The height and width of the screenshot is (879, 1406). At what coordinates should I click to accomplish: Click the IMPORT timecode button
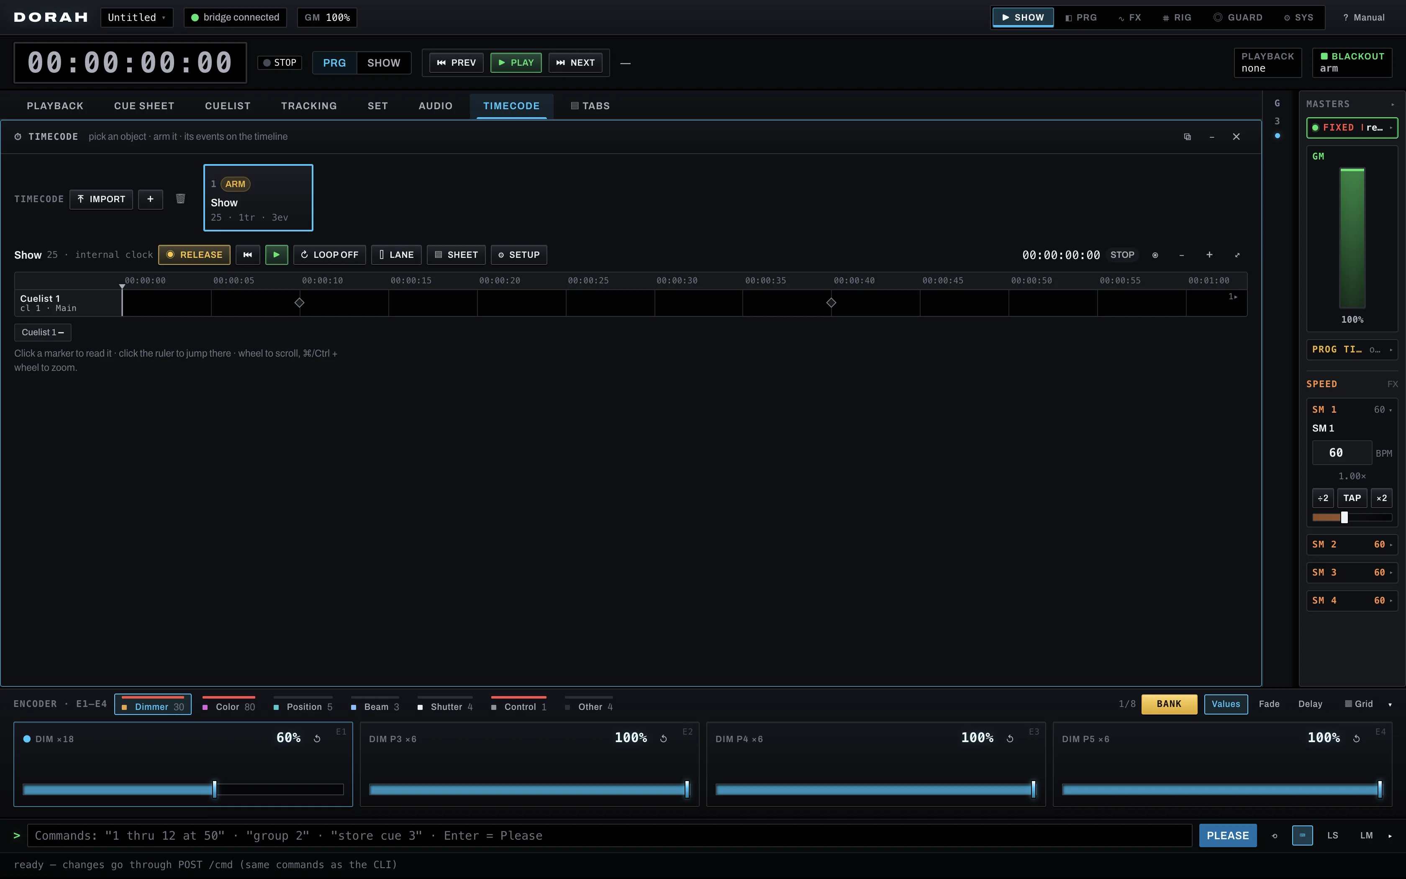pos(101,199)
